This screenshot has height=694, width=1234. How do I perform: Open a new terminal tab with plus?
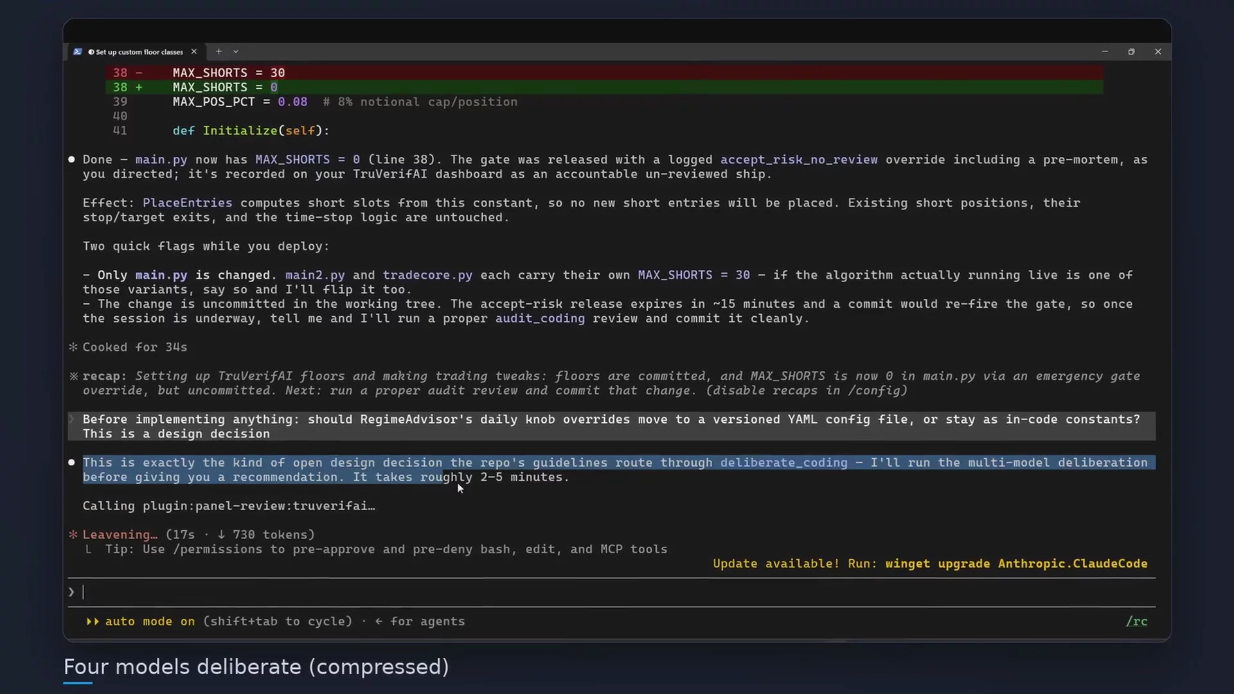(219, 51)
